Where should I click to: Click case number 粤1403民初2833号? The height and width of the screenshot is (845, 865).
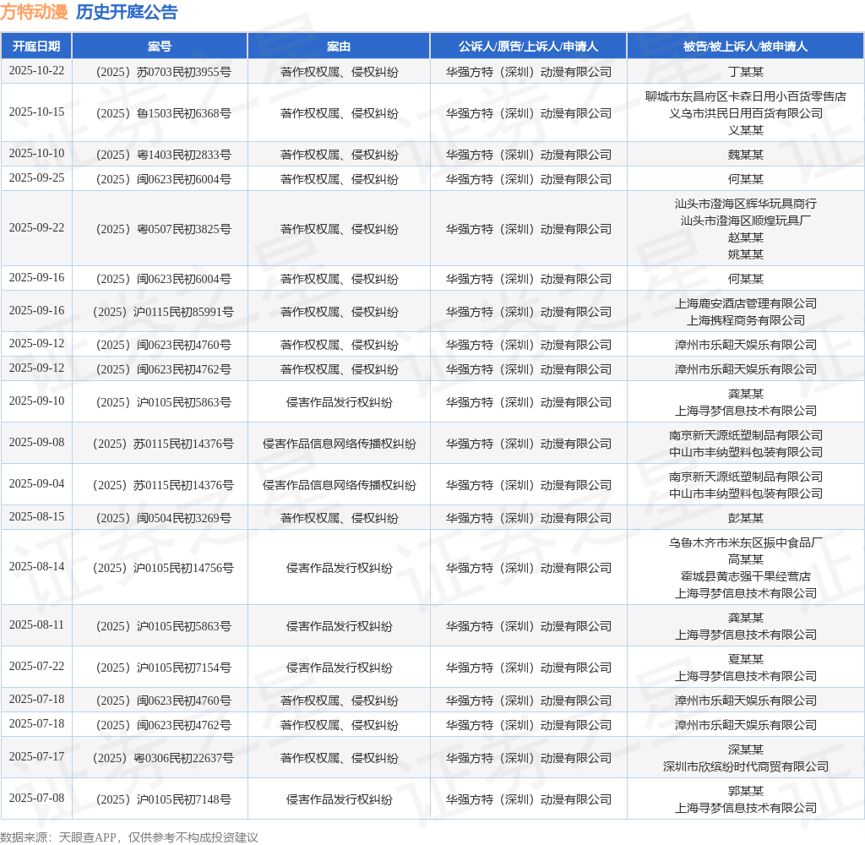coord(163,155)
